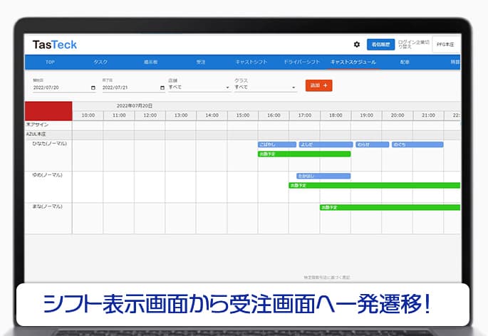Viewport: 488px width, 336px height.
Task: Select the ひなた(ノーマル) cast row label
Action: pos(48,144)
